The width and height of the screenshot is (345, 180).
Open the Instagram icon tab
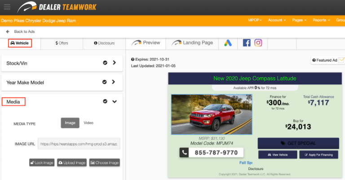tap(258, 43)
